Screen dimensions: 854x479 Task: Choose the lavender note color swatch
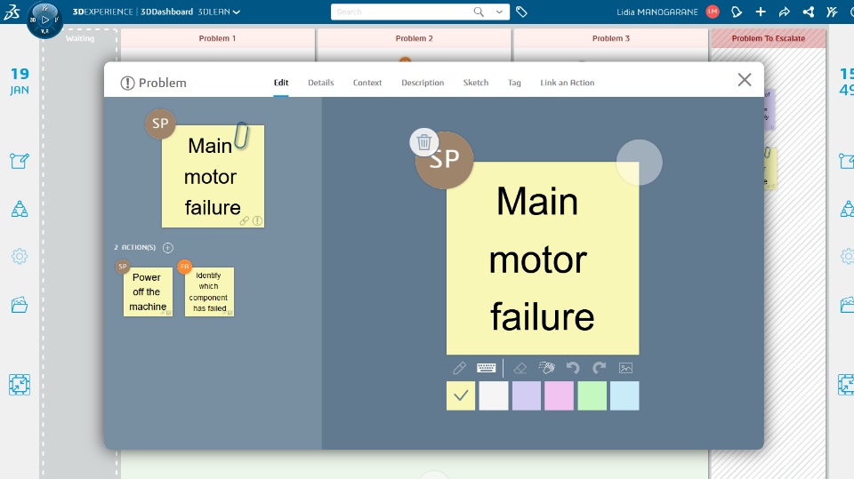pos(526,395)
